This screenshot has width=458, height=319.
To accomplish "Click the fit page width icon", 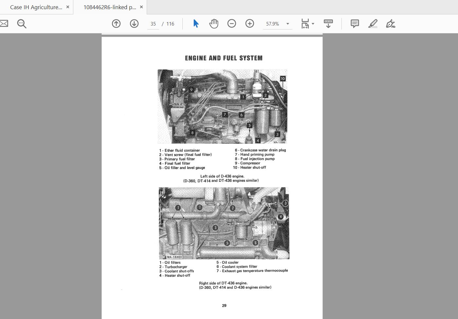I will pyautogui.click(x=305, y=24).
